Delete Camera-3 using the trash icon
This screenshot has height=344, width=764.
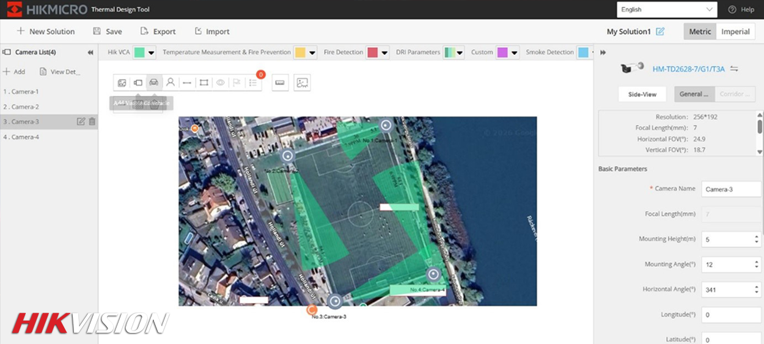tap(92, 122)
